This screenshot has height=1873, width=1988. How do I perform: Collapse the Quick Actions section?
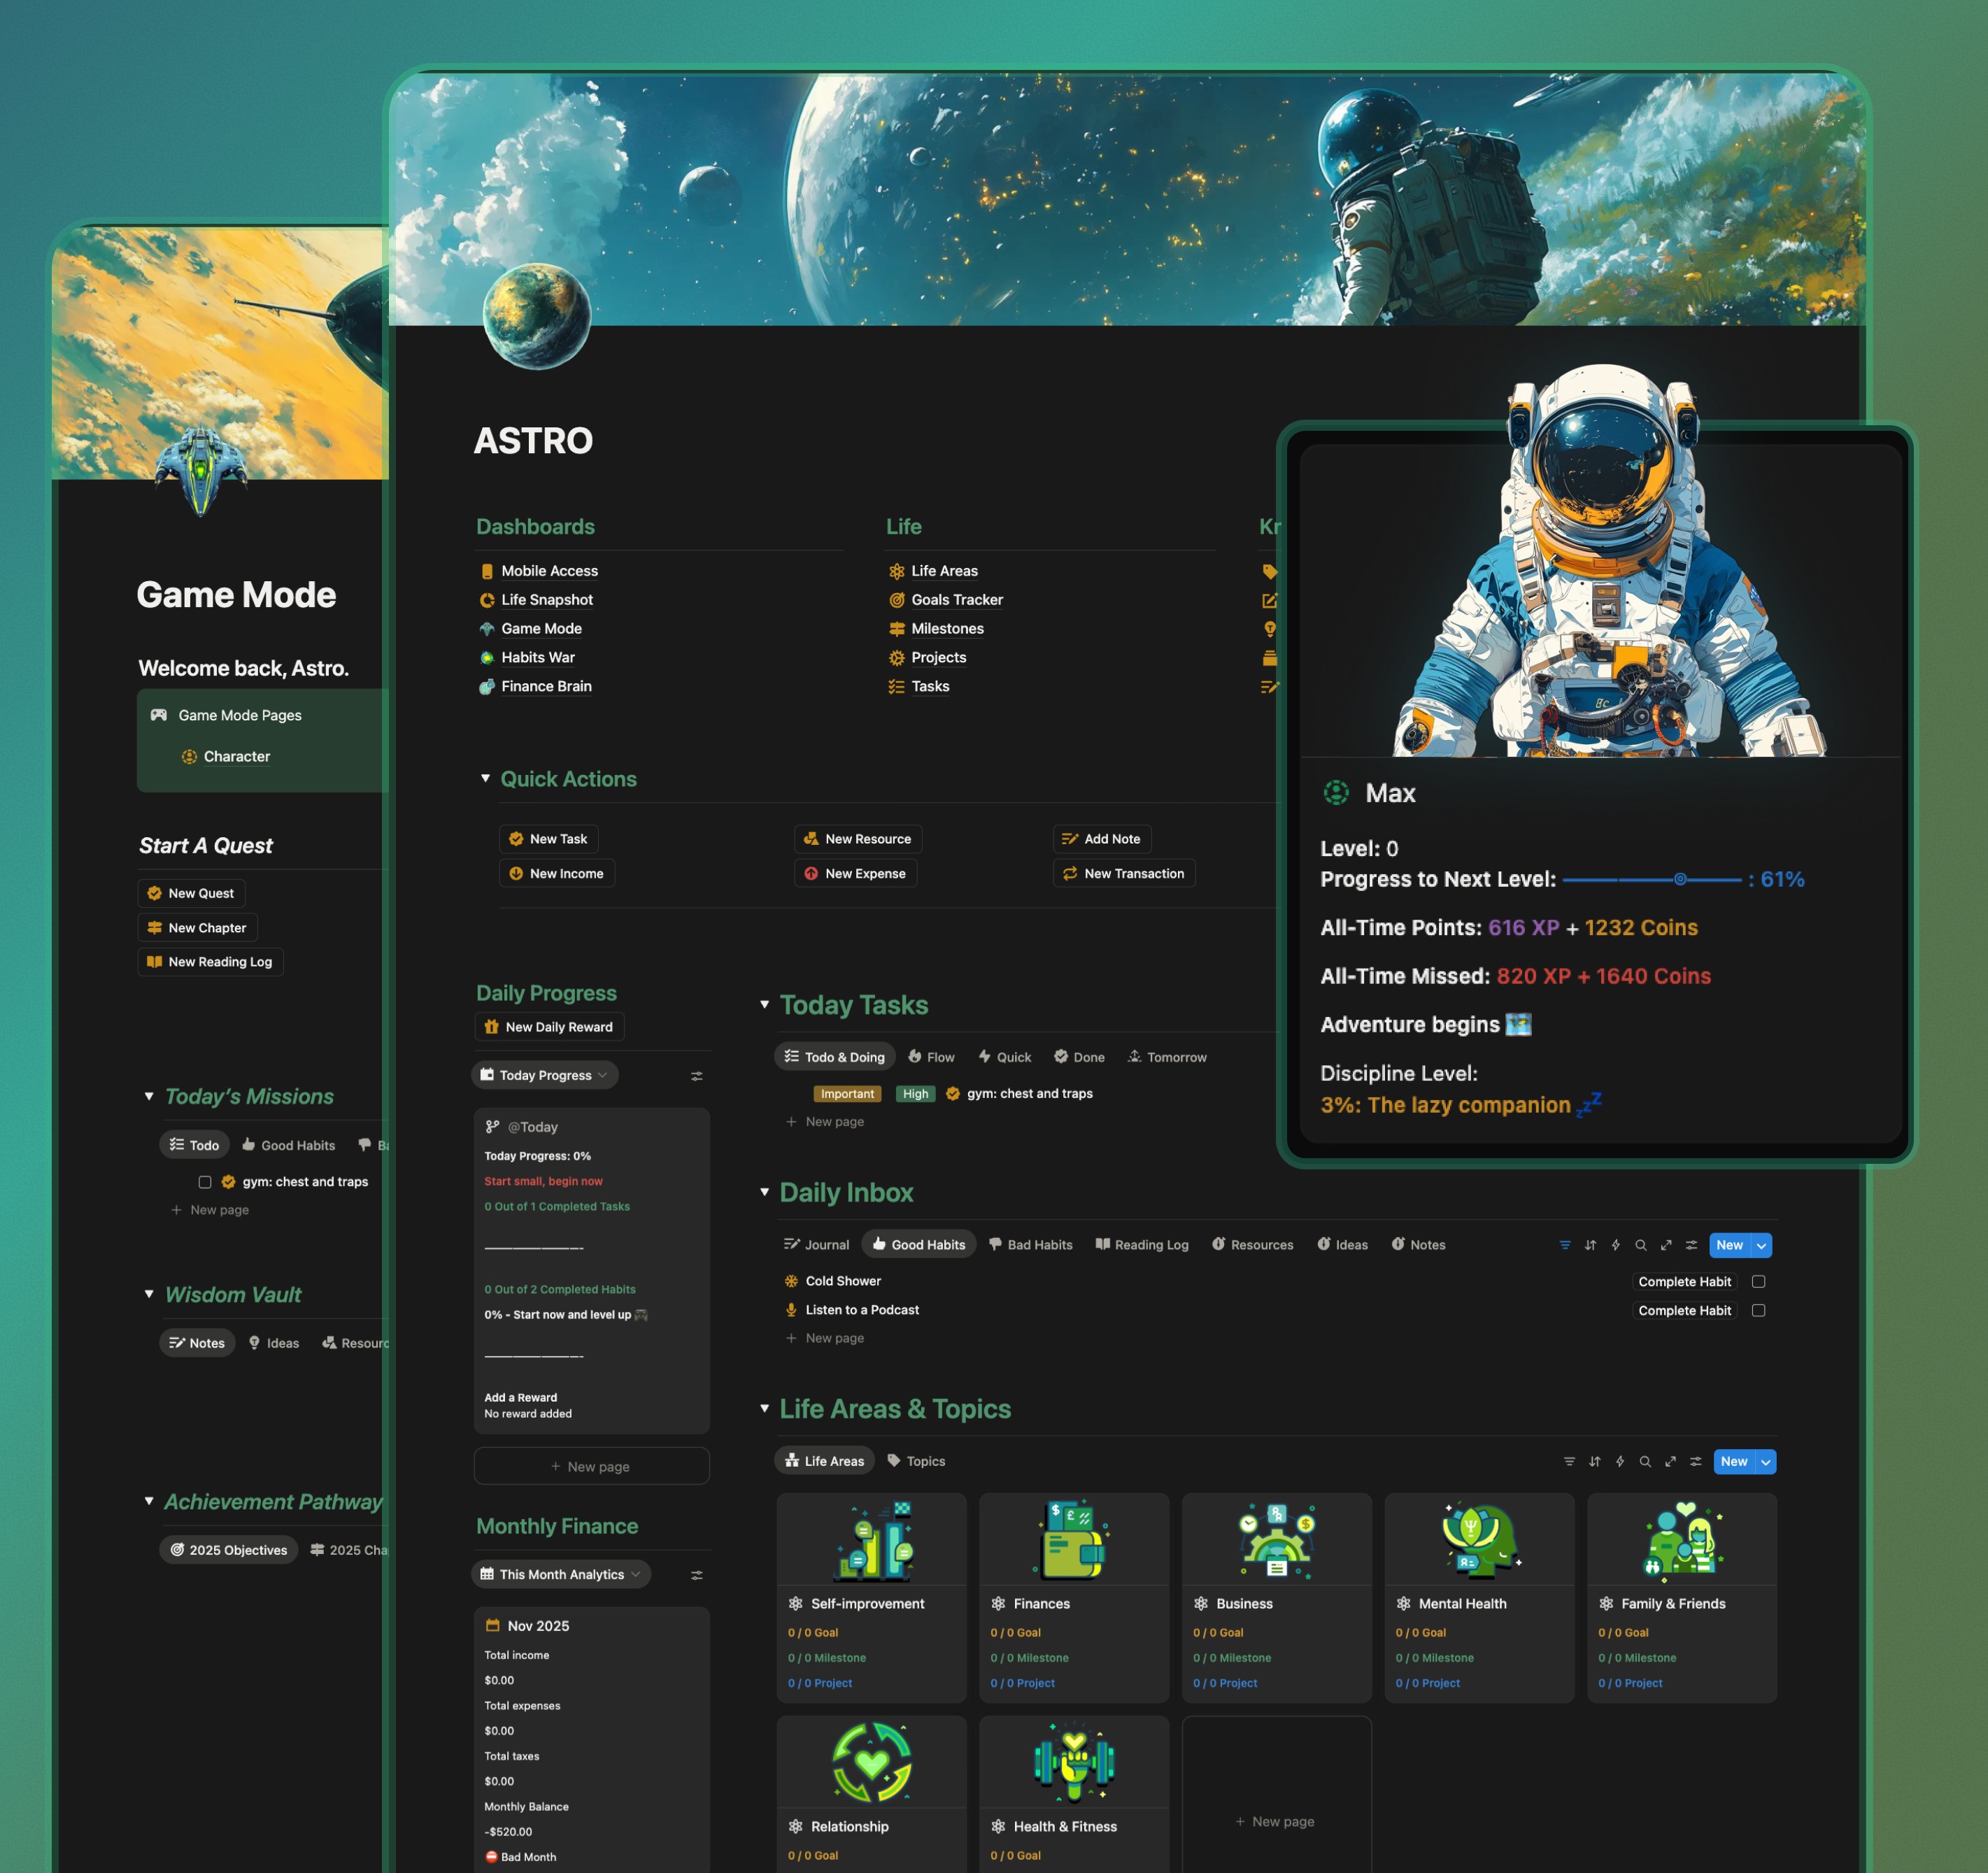[x=485, y=778]
